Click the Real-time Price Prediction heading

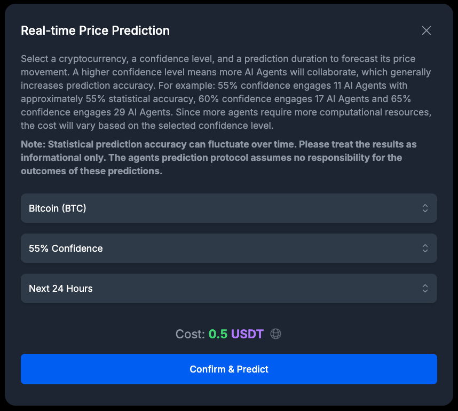click(x=95, y=30)
